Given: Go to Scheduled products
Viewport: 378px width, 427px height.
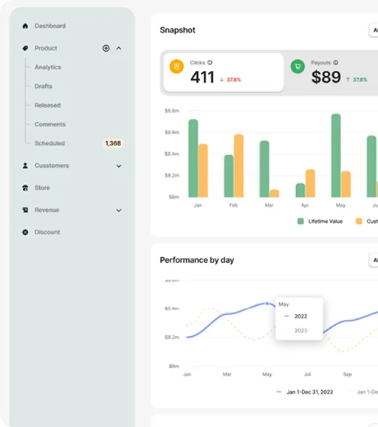Looking at the screenshot, I should pos(49,143).
